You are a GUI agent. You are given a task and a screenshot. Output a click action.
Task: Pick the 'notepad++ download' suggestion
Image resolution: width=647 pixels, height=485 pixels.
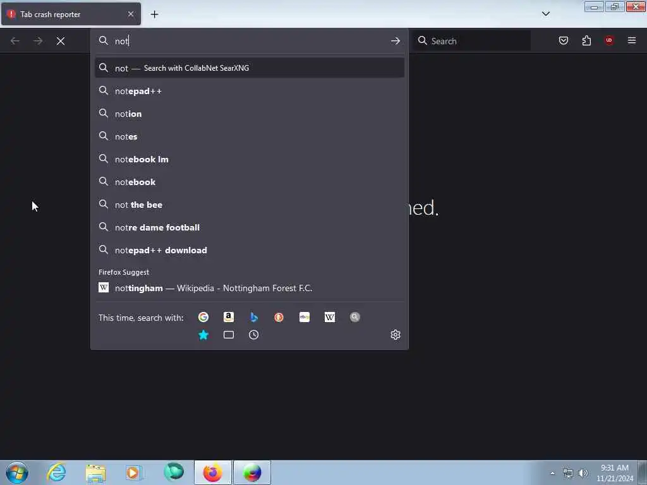tap(249, 250)
